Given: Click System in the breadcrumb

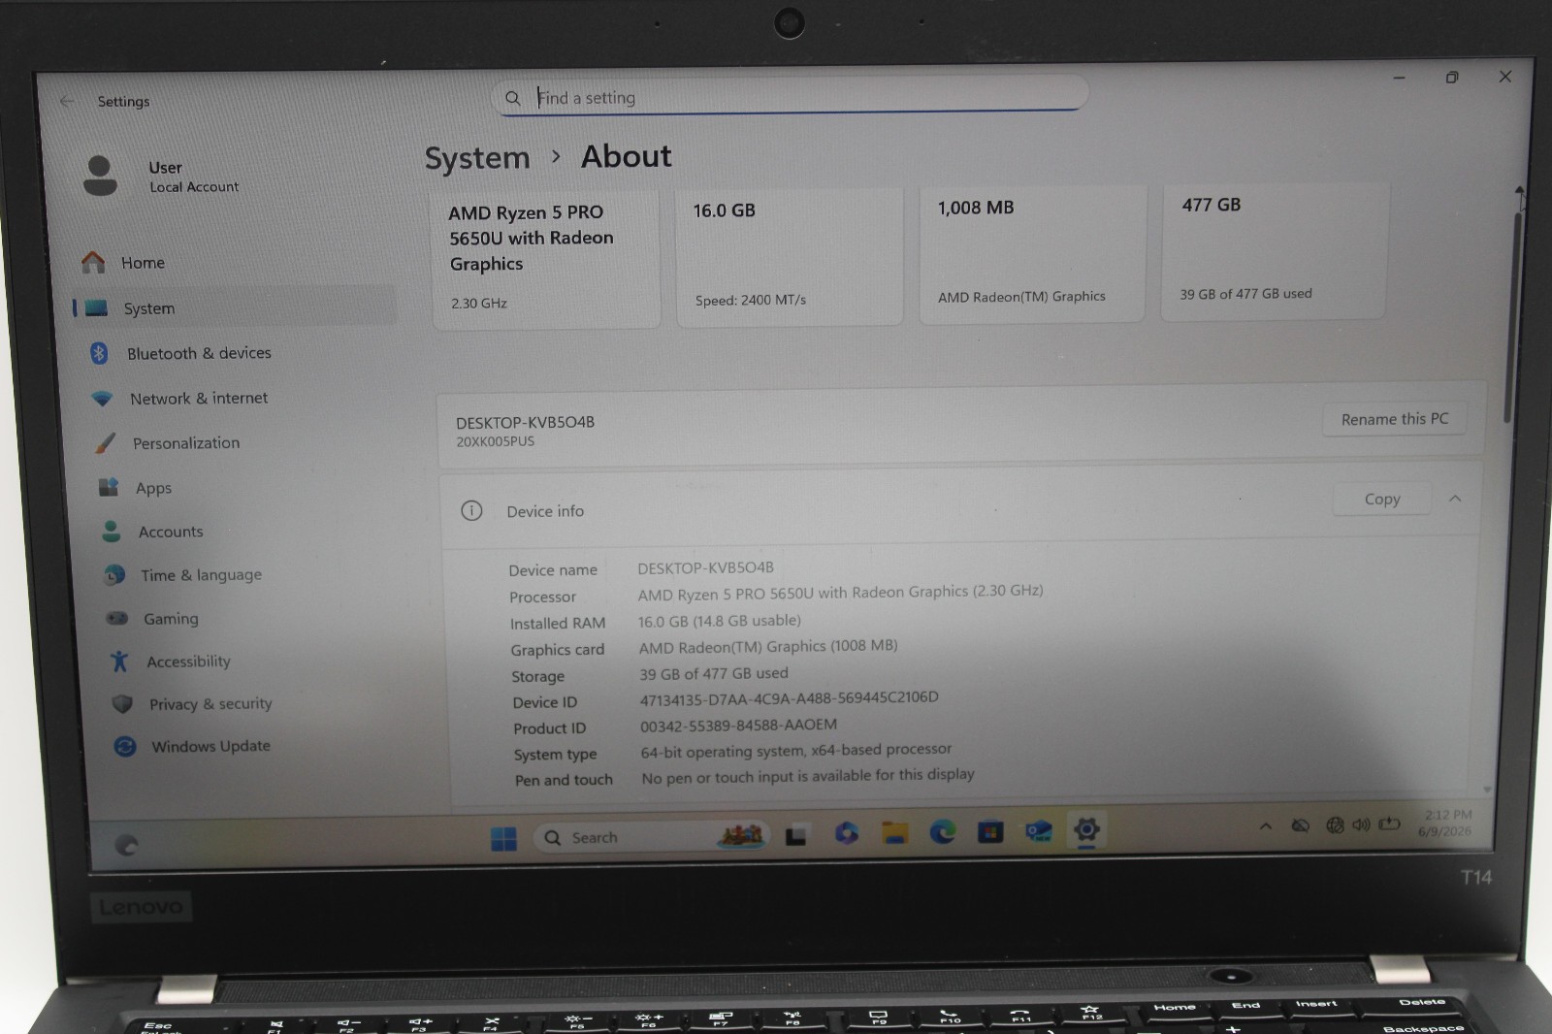Looking at the screenshot, I should pyautogui.click(x=477, y=158).
